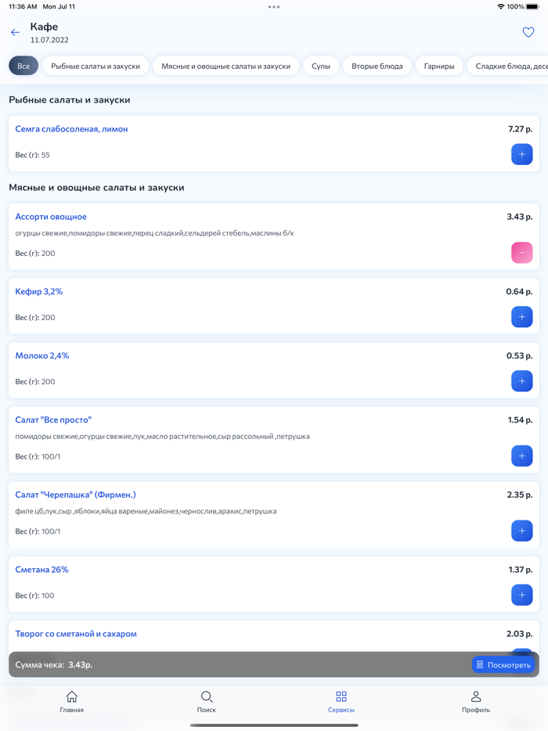The image size is (548, 731).
Task: Filter by Рыбные салаты и закуски
Action: pos(96,67)
